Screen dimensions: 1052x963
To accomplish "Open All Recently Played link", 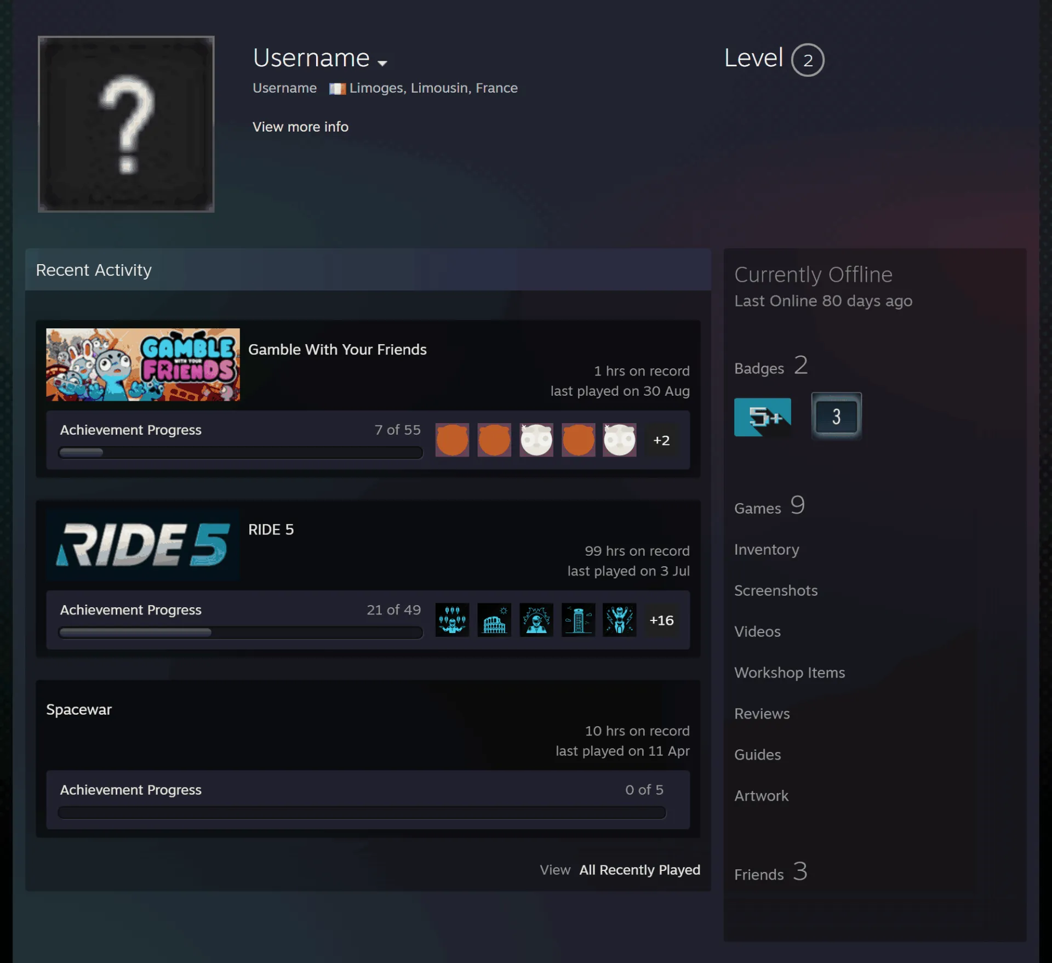I will tap(639, 870).
